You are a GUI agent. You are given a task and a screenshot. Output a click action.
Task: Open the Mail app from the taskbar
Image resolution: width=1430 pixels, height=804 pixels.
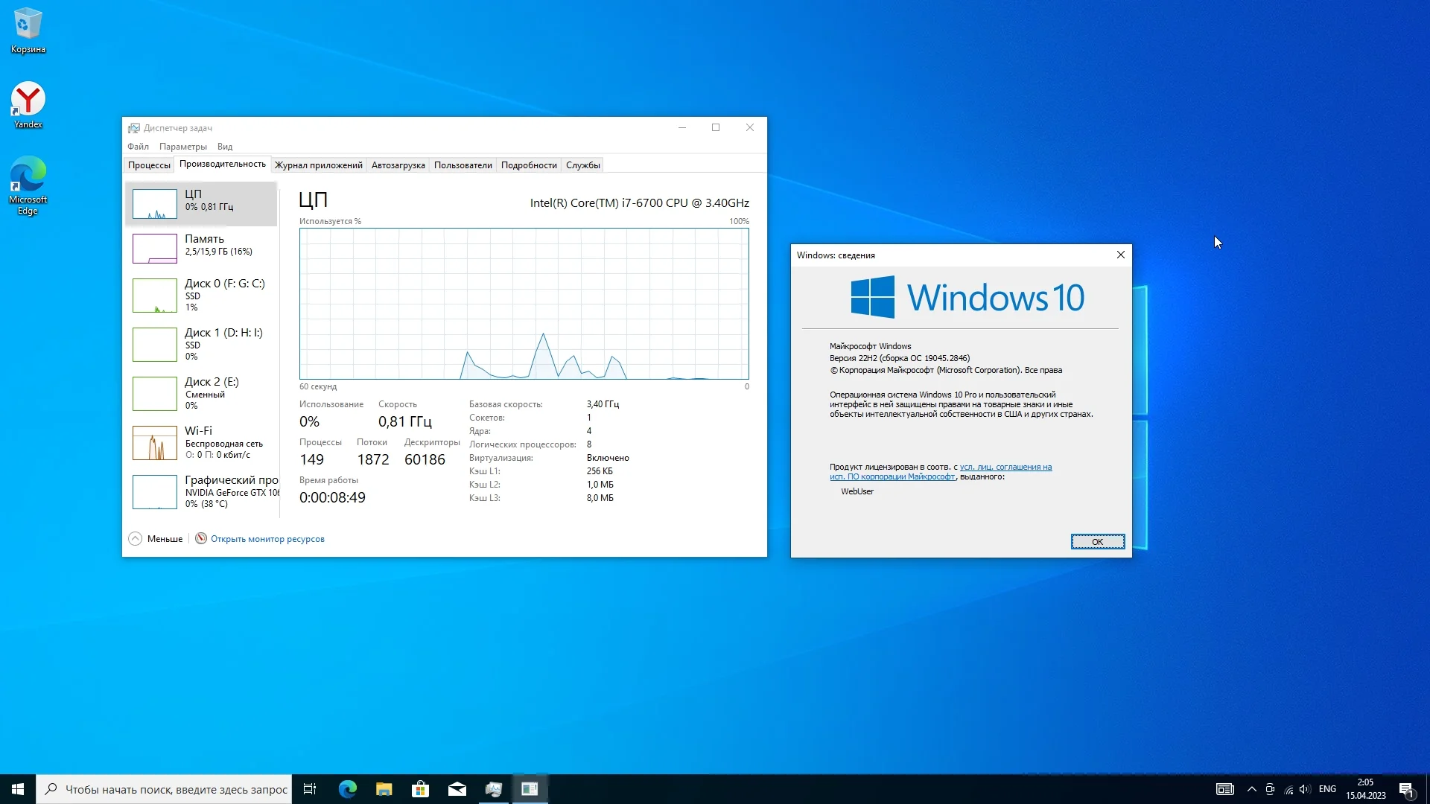tap(457, 789)
